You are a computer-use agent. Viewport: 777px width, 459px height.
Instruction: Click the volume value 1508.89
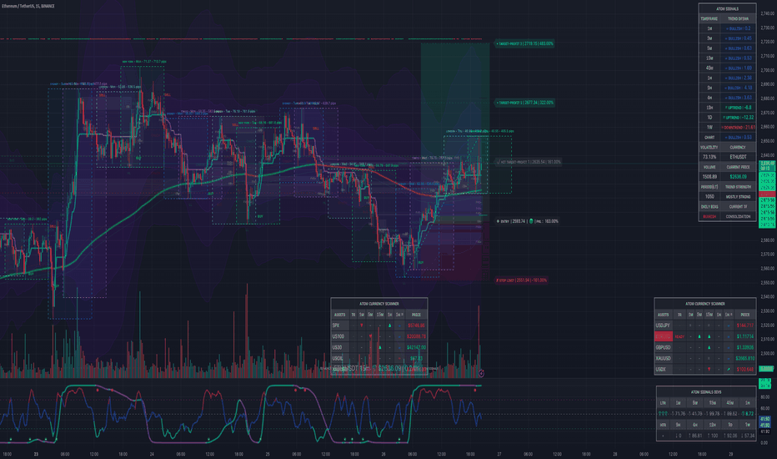point(709,177)
